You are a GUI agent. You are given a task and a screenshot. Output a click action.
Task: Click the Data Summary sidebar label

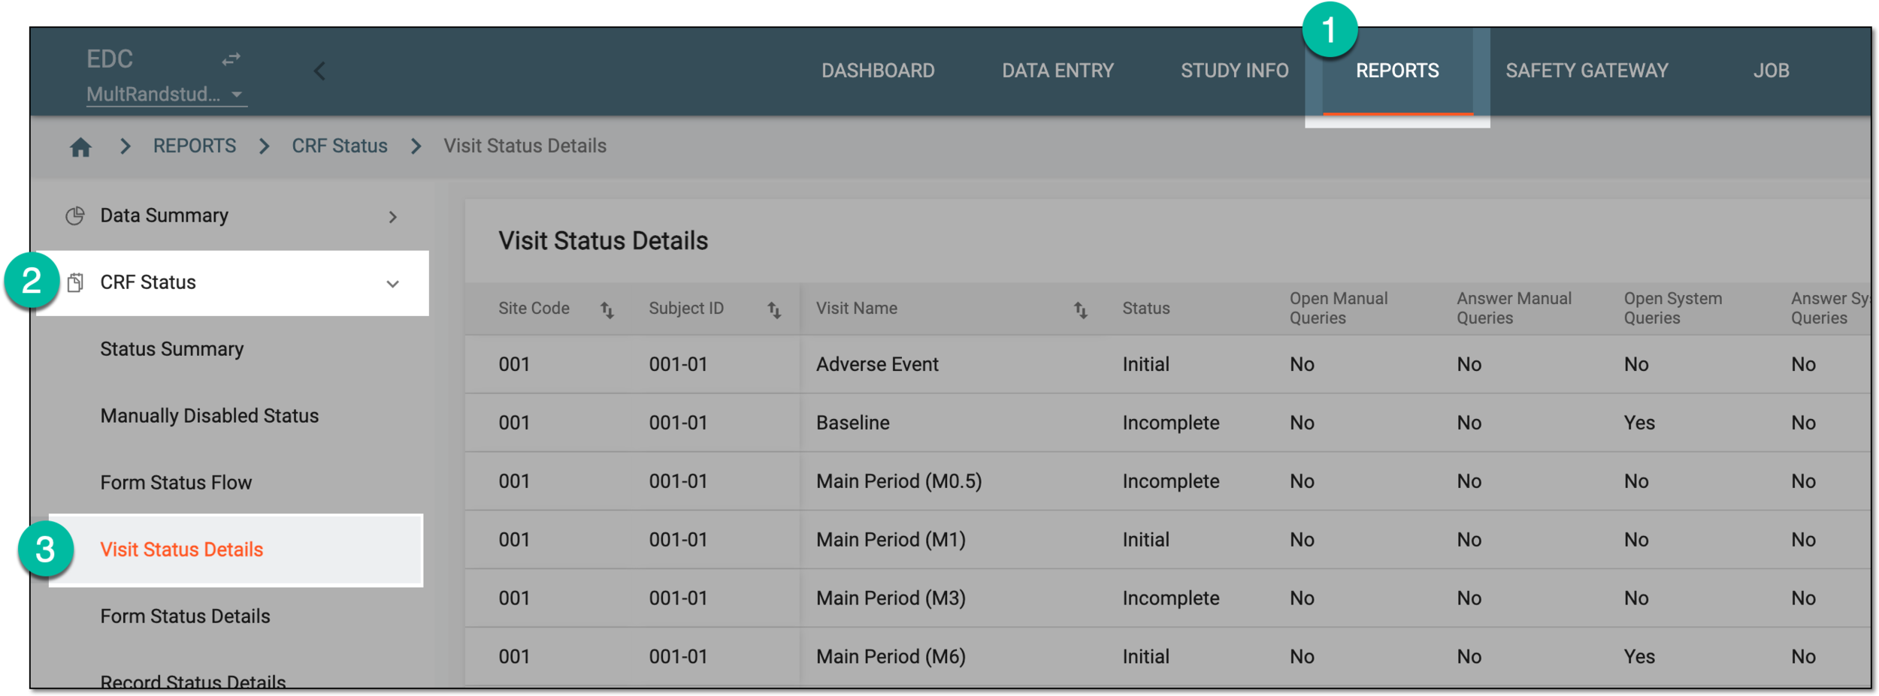(x=164, y=216)
